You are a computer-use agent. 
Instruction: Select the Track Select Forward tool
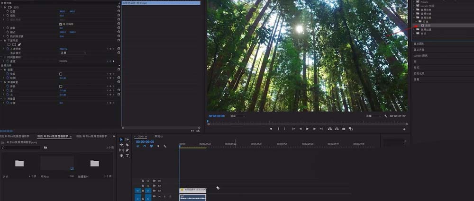coord(127,140)
